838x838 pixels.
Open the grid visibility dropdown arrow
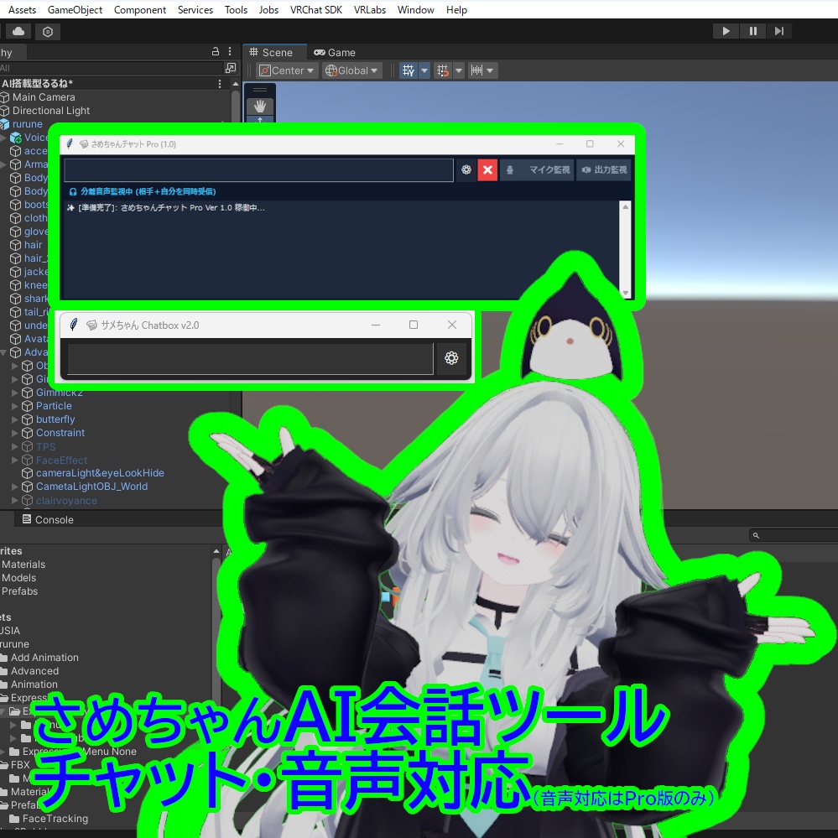coord(424,70)
